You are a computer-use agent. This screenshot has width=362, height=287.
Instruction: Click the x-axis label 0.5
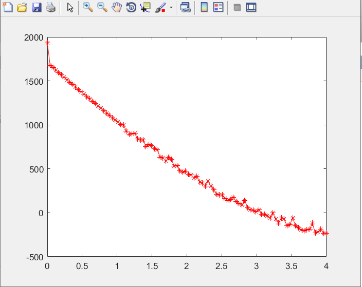pos(82,266)
